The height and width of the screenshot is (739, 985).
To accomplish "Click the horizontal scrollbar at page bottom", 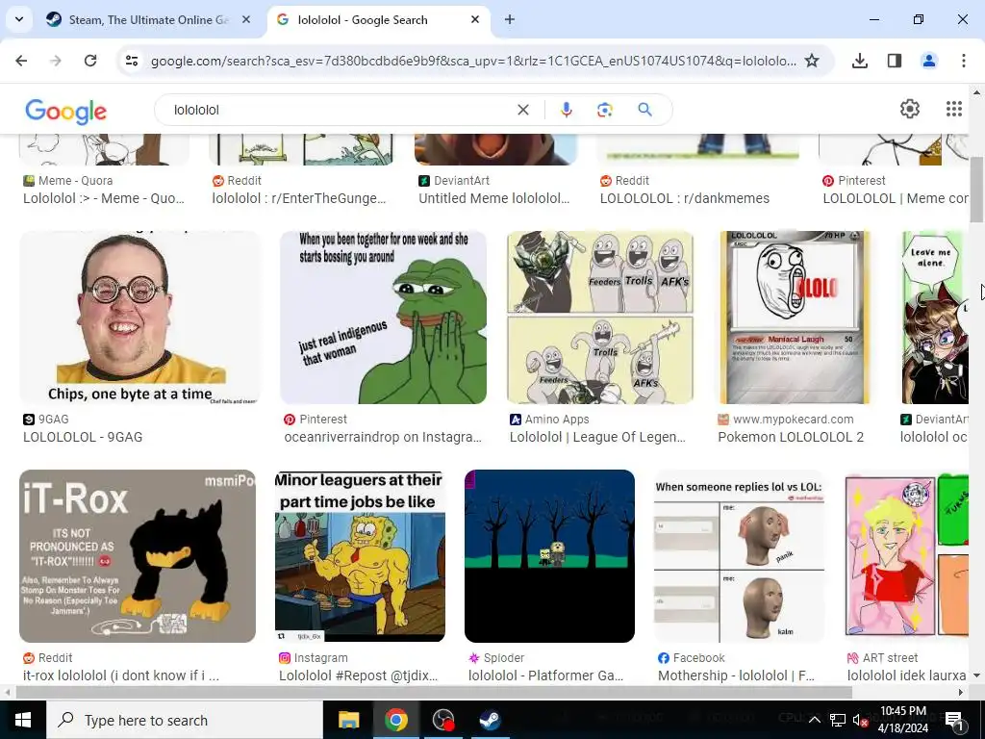I will tap(434, 693).
